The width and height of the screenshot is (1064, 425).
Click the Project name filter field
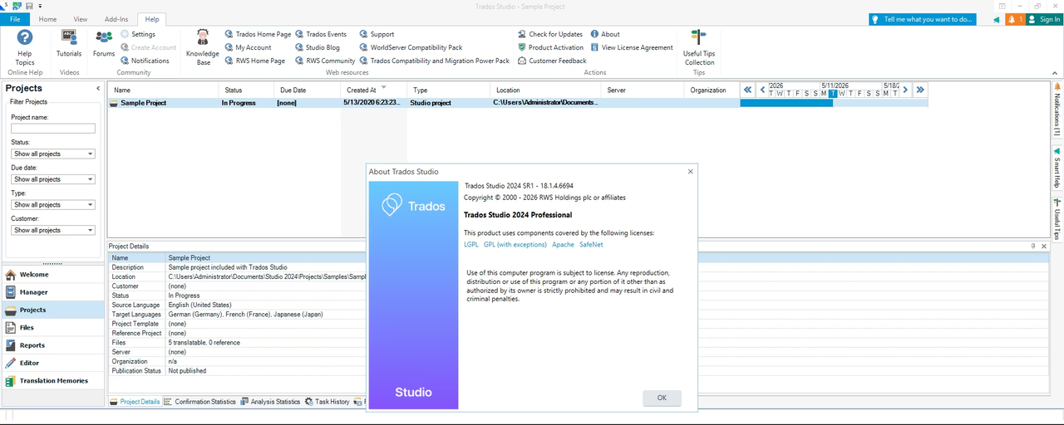[x=53, y=129]
